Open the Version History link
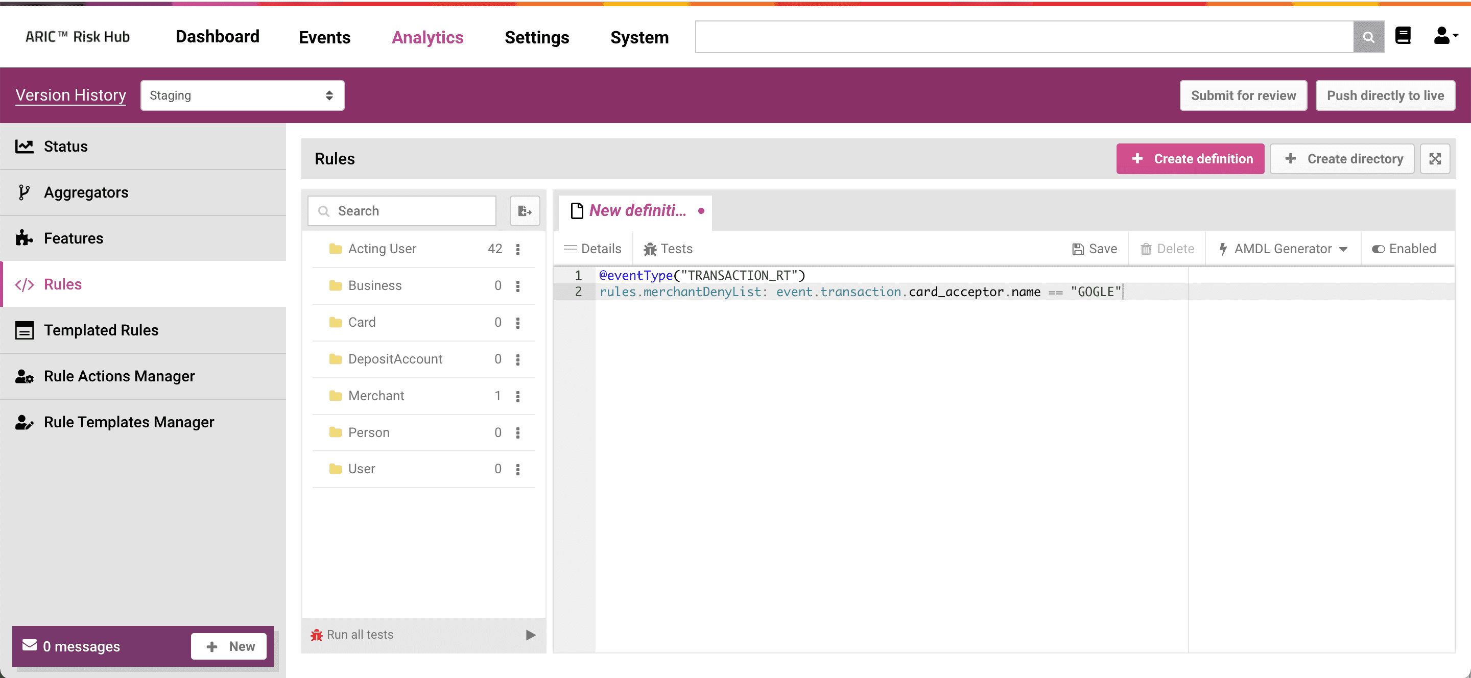Screen dimensions: 1471x678 click(x=71, y=95)
